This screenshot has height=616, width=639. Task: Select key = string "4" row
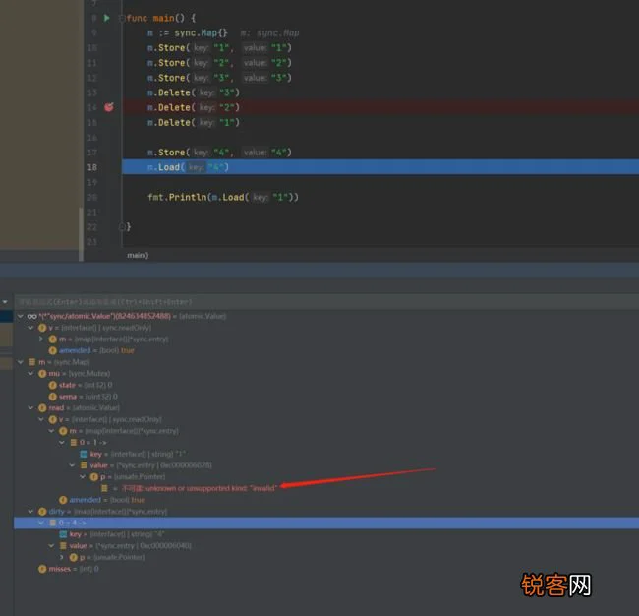[326, 534]
